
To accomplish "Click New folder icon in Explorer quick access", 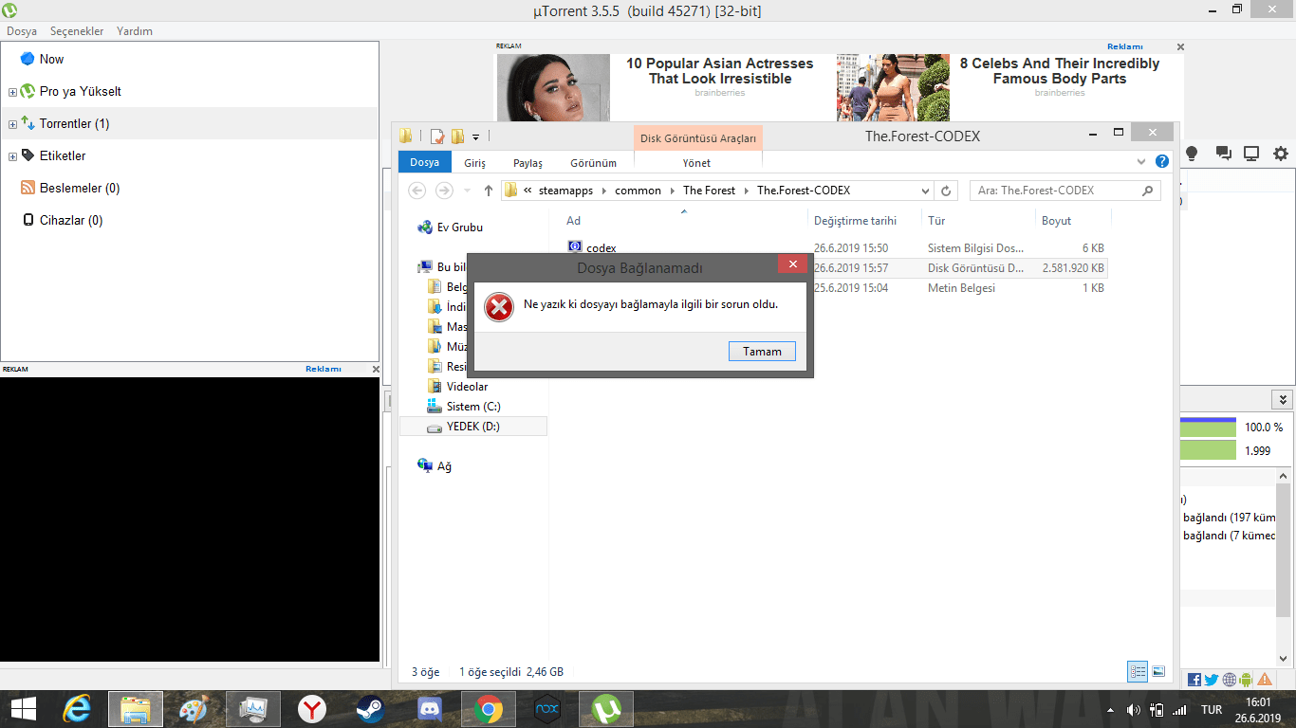I will pos(457,136).
